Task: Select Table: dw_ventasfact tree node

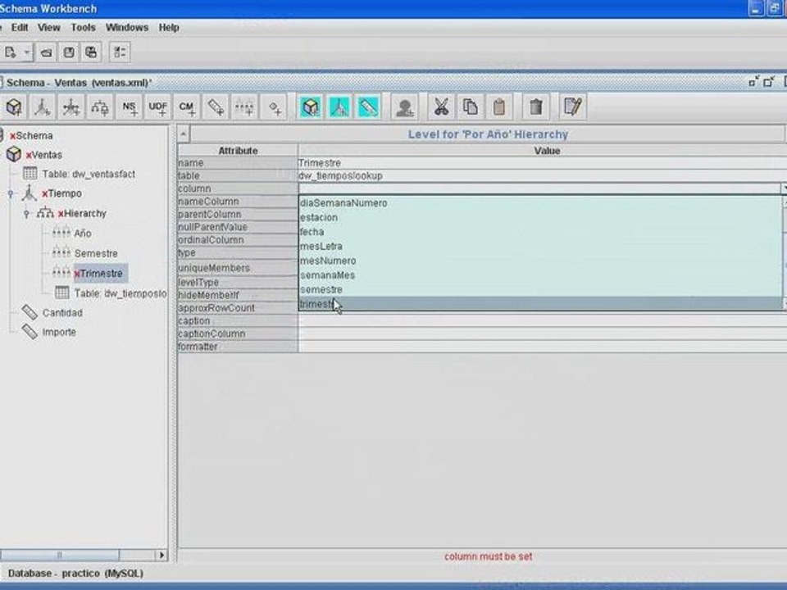Action: (89, 174)
